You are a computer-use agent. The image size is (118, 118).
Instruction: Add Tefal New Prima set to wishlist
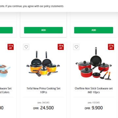26,47
